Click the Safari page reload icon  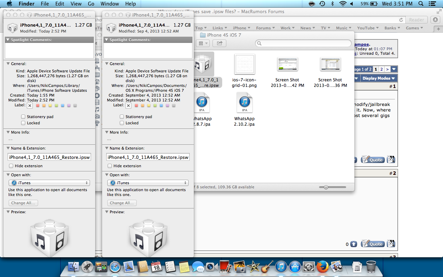[401, 20]
